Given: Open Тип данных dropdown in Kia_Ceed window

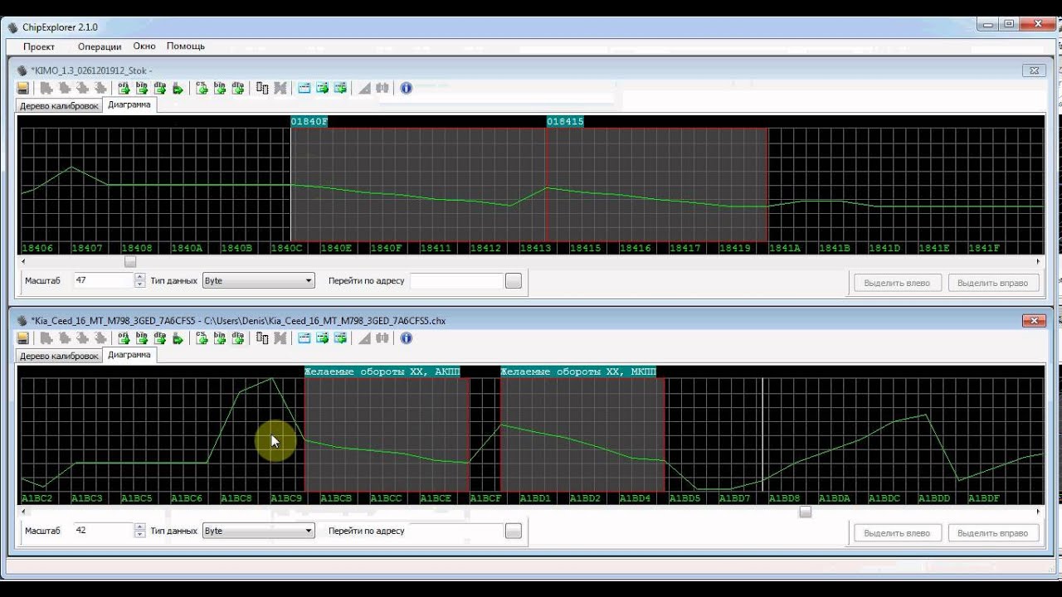Looking at the screenshot, I should (259, 531).
